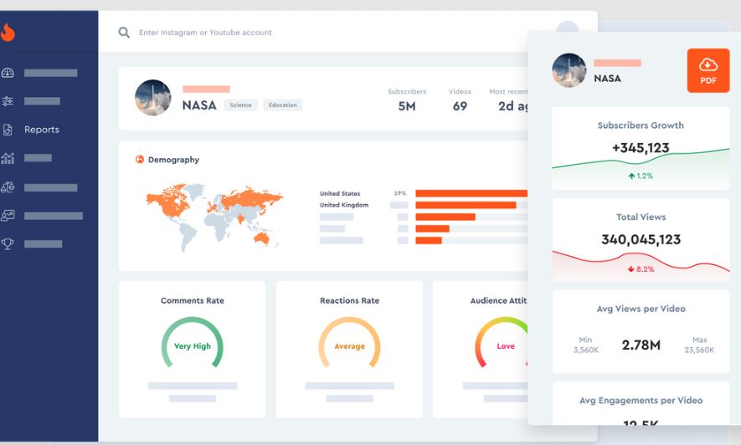The image size is (741, 445).
Task: Click the Demography globe icon
Action: click(140, 160)
